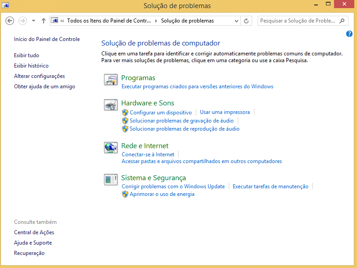Maximize the Solução de problemas window
Image resolution: width=357 pixels, height=268 pixels.
(x=328, y=4)
